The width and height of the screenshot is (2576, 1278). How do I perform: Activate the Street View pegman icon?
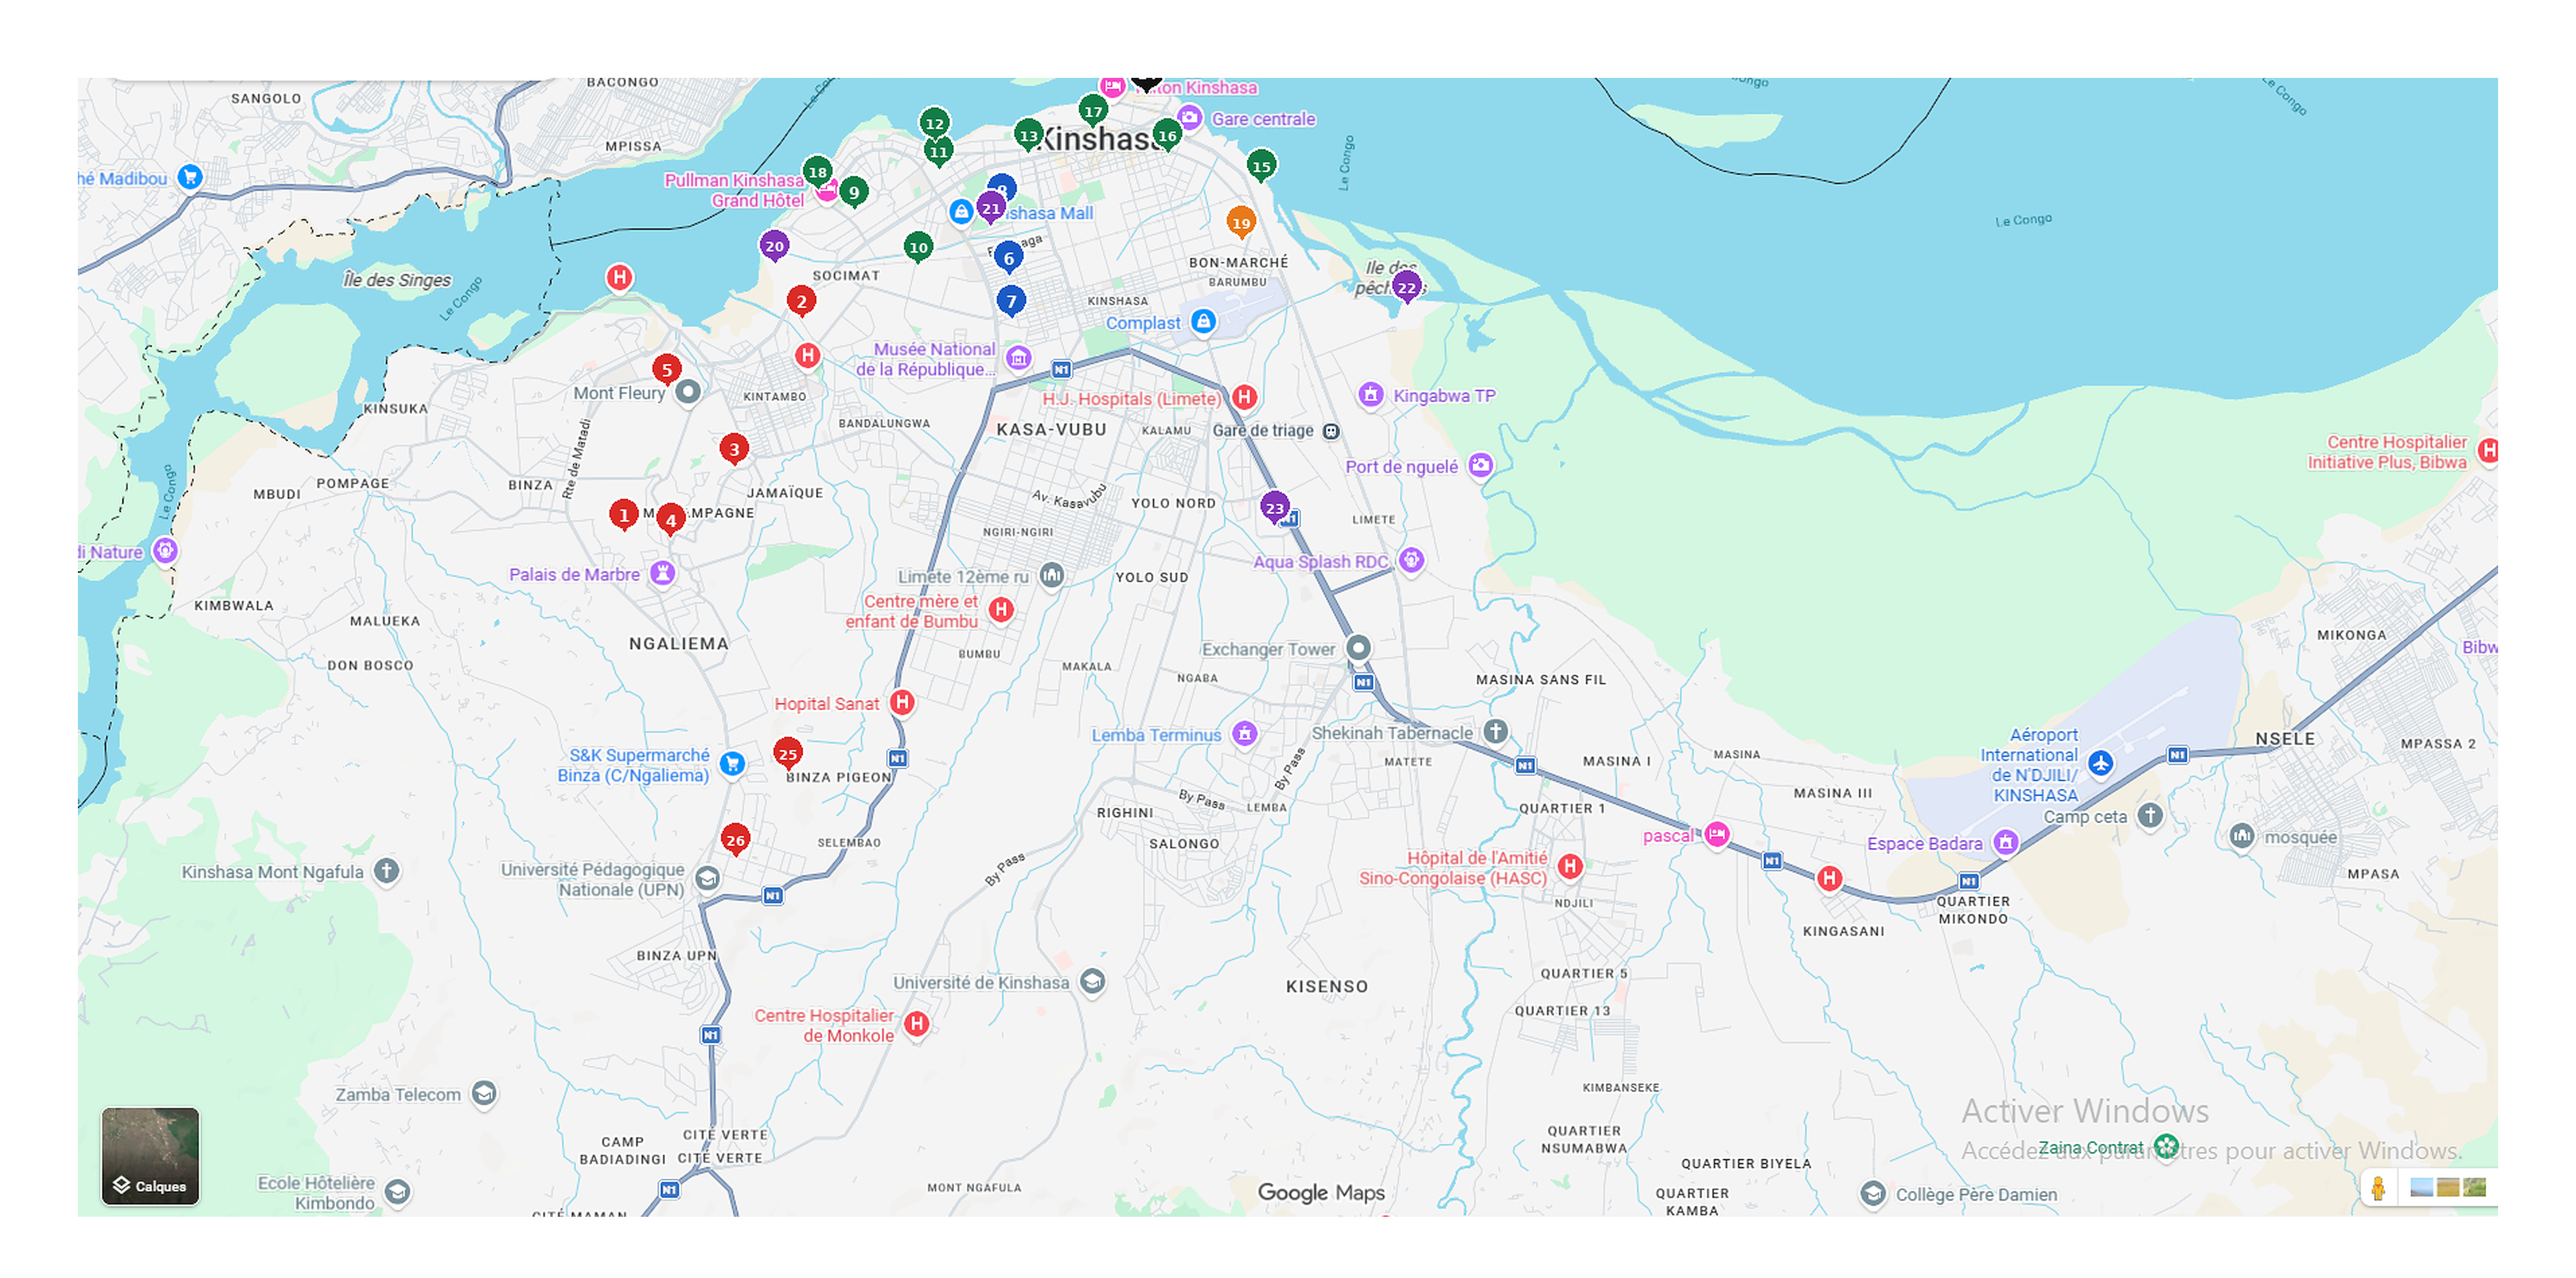point(2379,1188)
